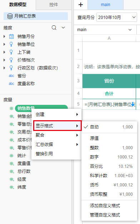This screenshot has height=224, width=140.
Task: Select the 纬度 measure
Action: 22,187
